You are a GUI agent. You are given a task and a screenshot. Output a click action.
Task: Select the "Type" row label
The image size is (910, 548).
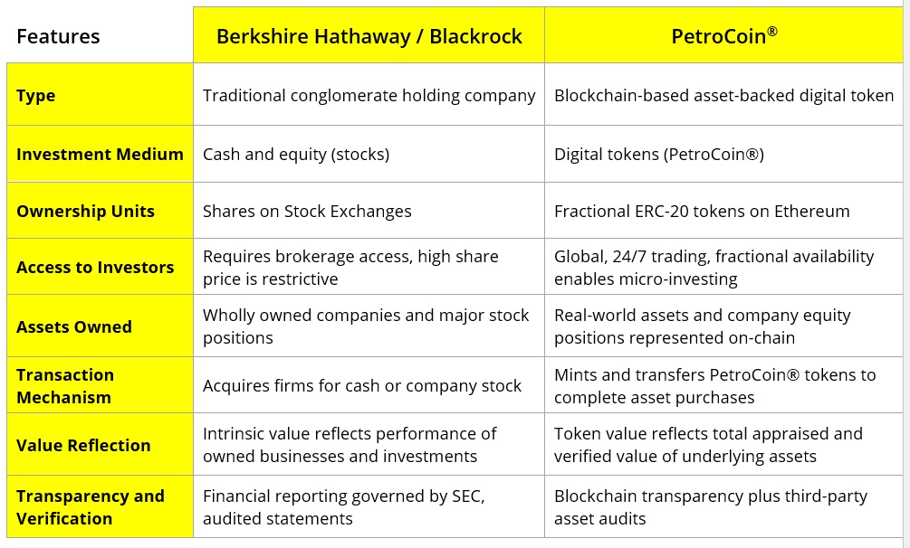pos(36,95)
